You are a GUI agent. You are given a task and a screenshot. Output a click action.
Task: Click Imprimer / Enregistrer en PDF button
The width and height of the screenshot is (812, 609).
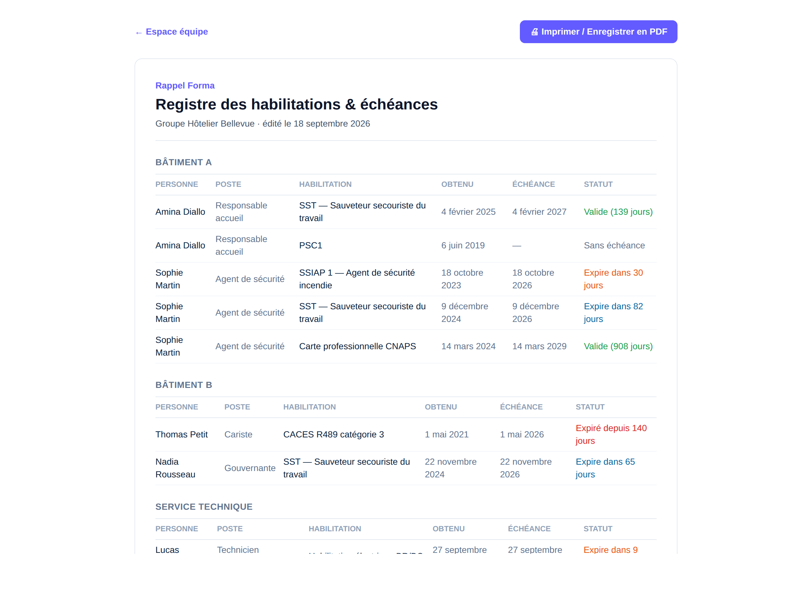[x=598, y=32]
